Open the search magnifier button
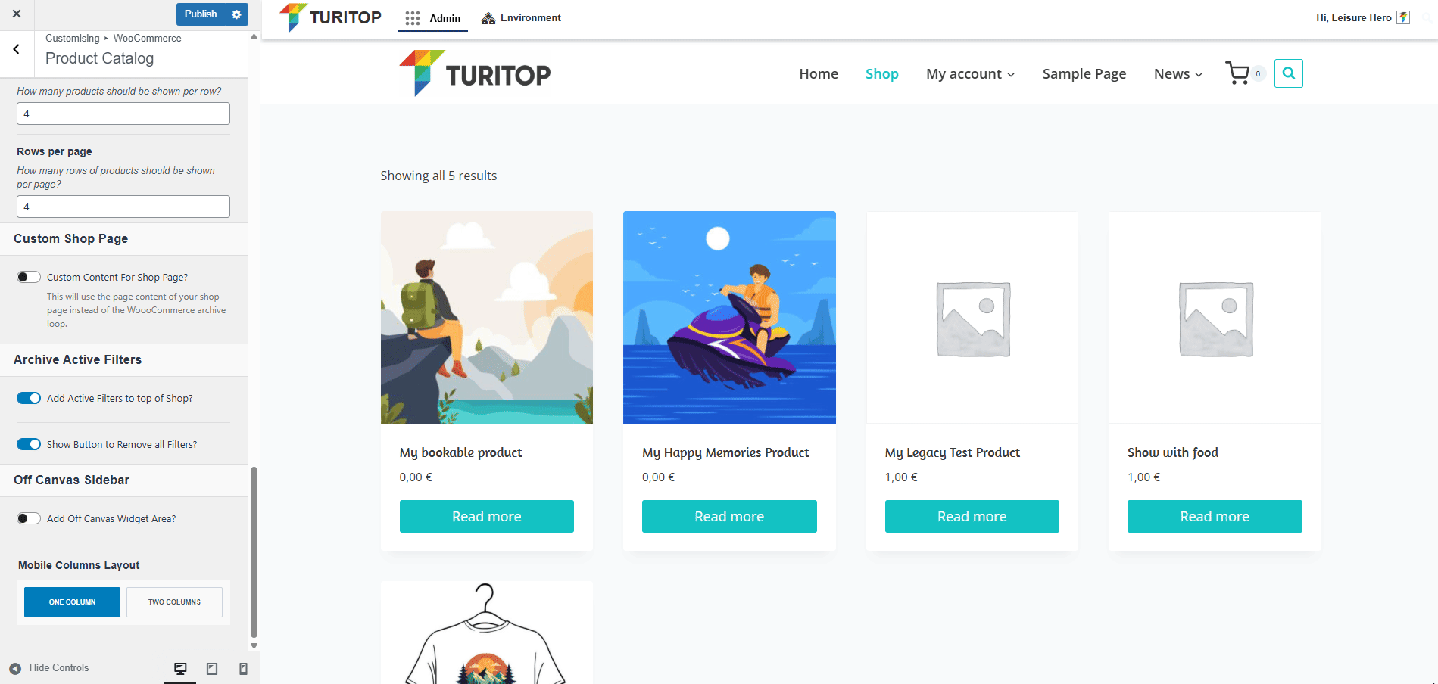The height and width of the screenshot is (684, 1438). tap(1288, 73)
